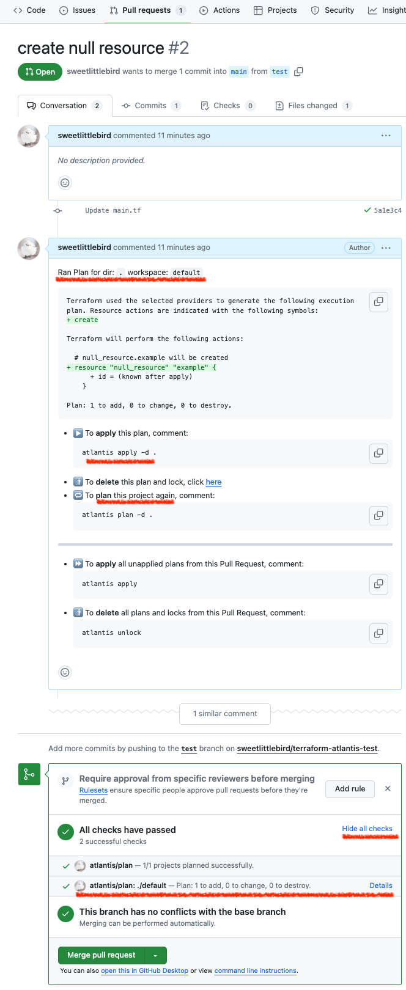Click the here link to delete plan
Image resolution: width=406 pixels, height=990 pixels.
point(213,482)
